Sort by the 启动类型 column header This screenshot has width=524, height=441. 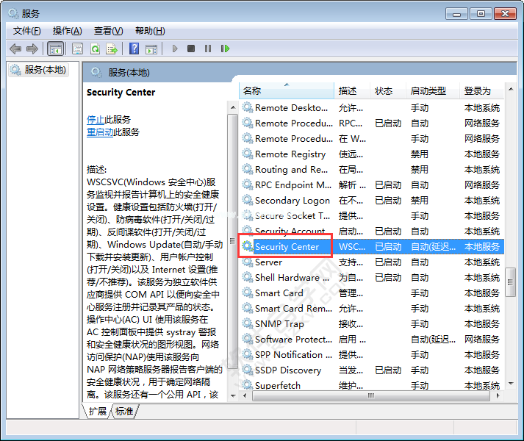[x=433, y=90]
